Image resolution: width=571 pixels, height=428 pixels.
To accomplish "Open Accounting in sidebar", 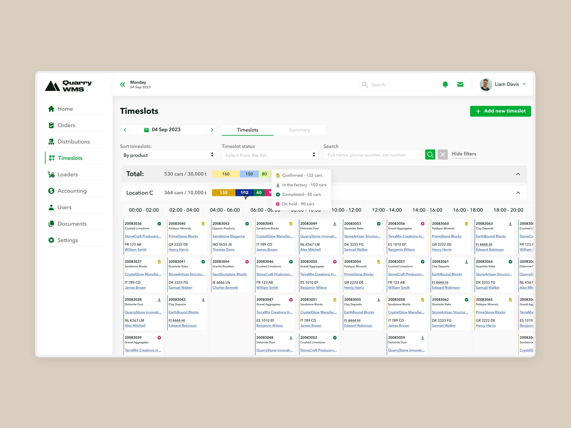I will pos(75,191).
